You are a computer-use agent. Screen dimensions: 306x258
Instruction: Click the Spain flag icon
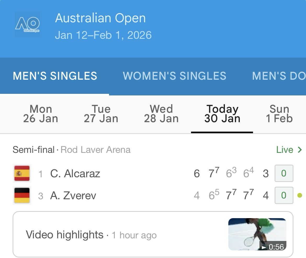(x=22, y=173)
